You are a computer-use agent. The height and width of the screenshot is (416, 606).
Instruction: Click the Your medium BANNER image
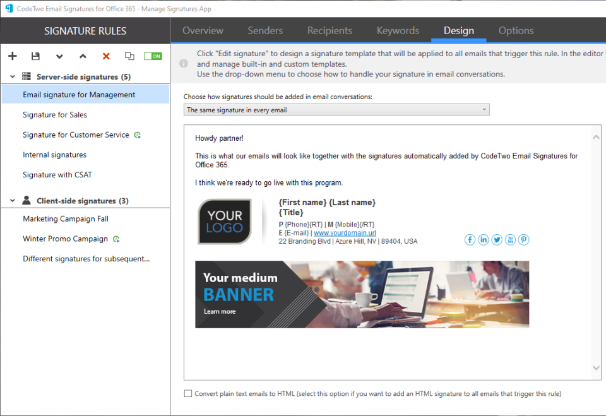(362, 294)
